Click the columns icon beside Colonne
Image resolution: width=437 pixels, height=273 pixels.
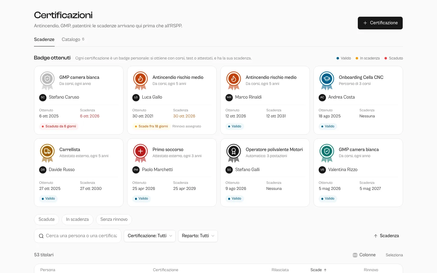click(355, 255)
